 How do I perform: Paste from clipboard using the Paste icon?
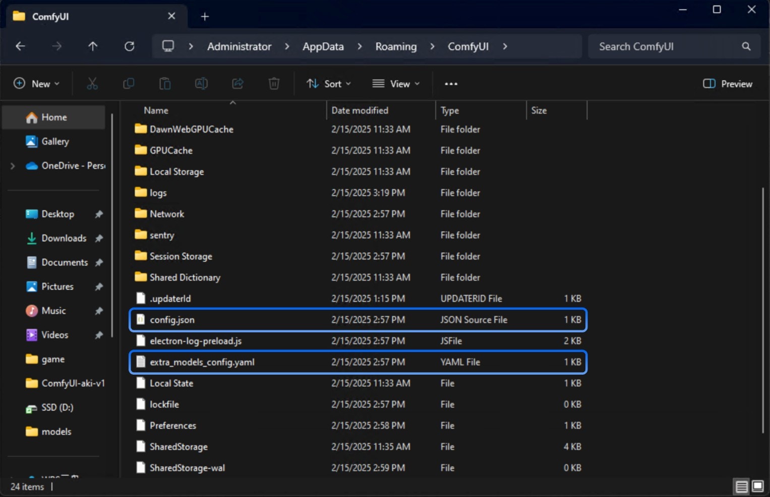click(165, 84)
